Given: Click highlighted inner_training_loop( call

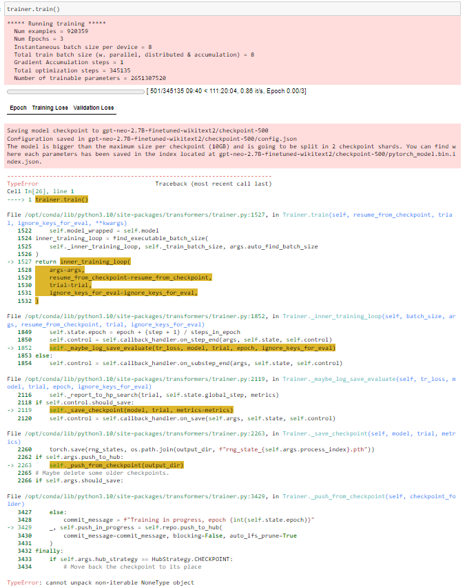Looking at the screenshot, I should pyautogui.click(x=95, y=262).
